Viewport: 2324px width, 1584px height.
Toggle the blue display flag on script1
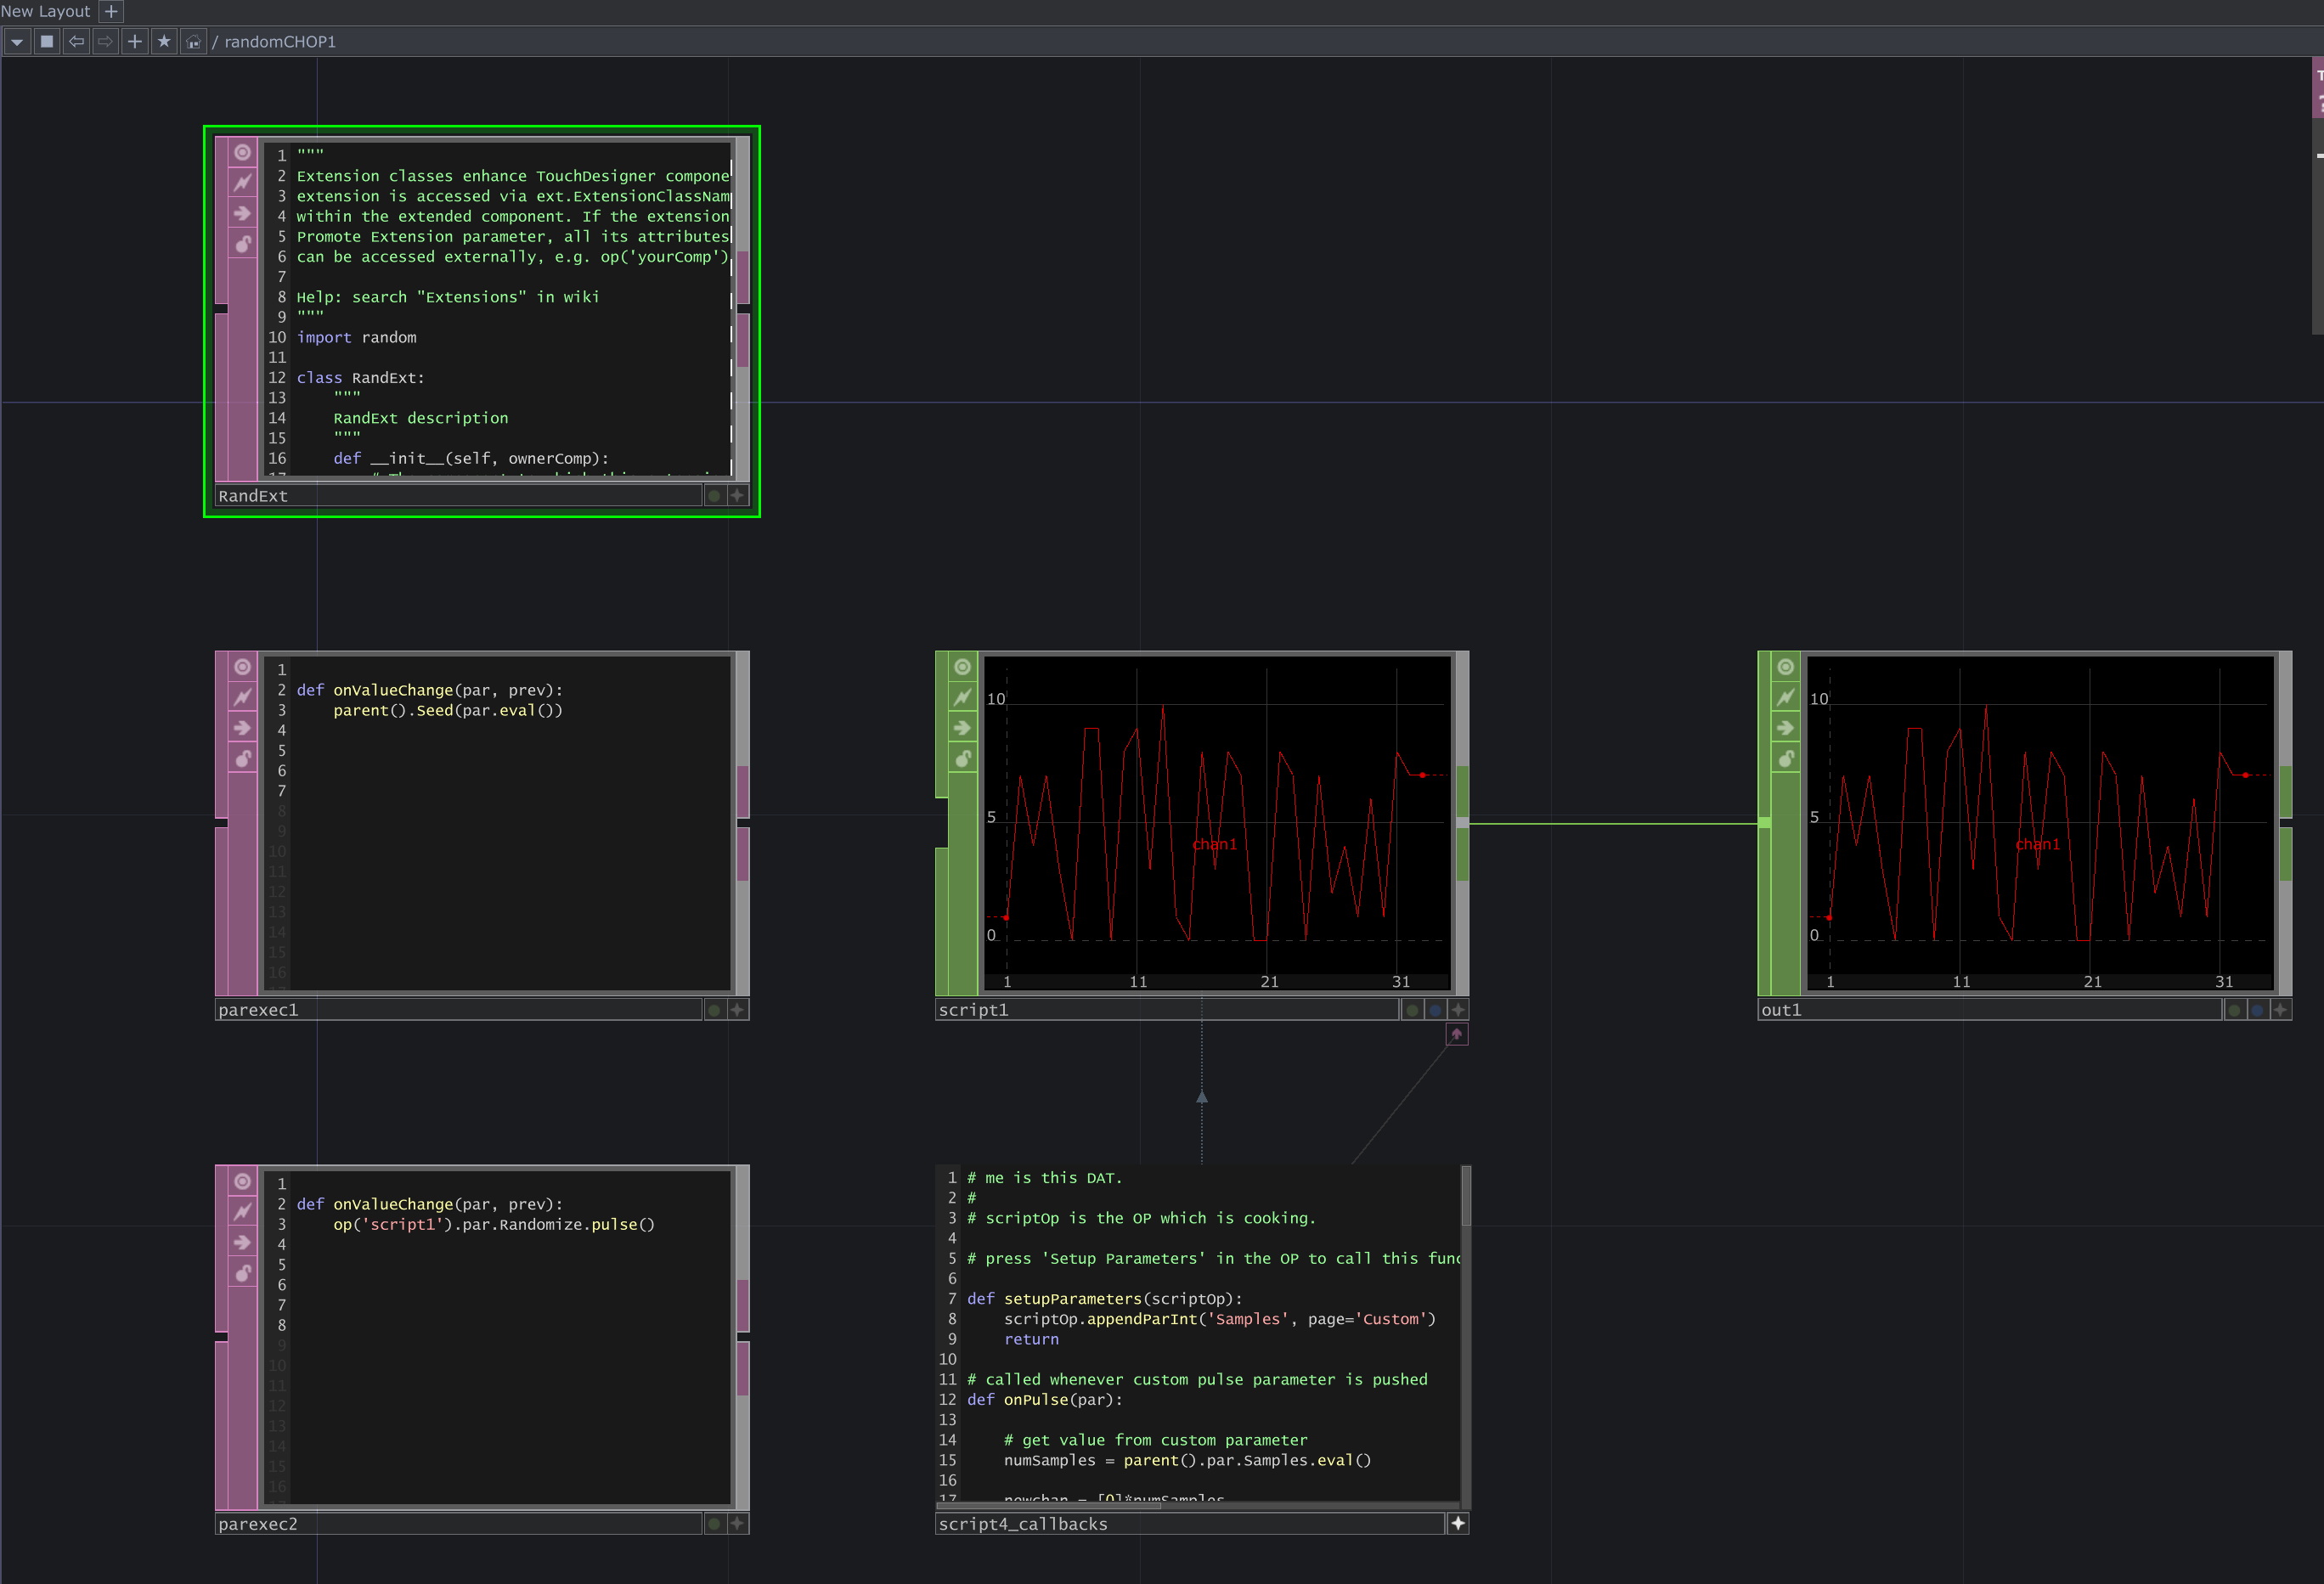(x=1435, y=1010)
